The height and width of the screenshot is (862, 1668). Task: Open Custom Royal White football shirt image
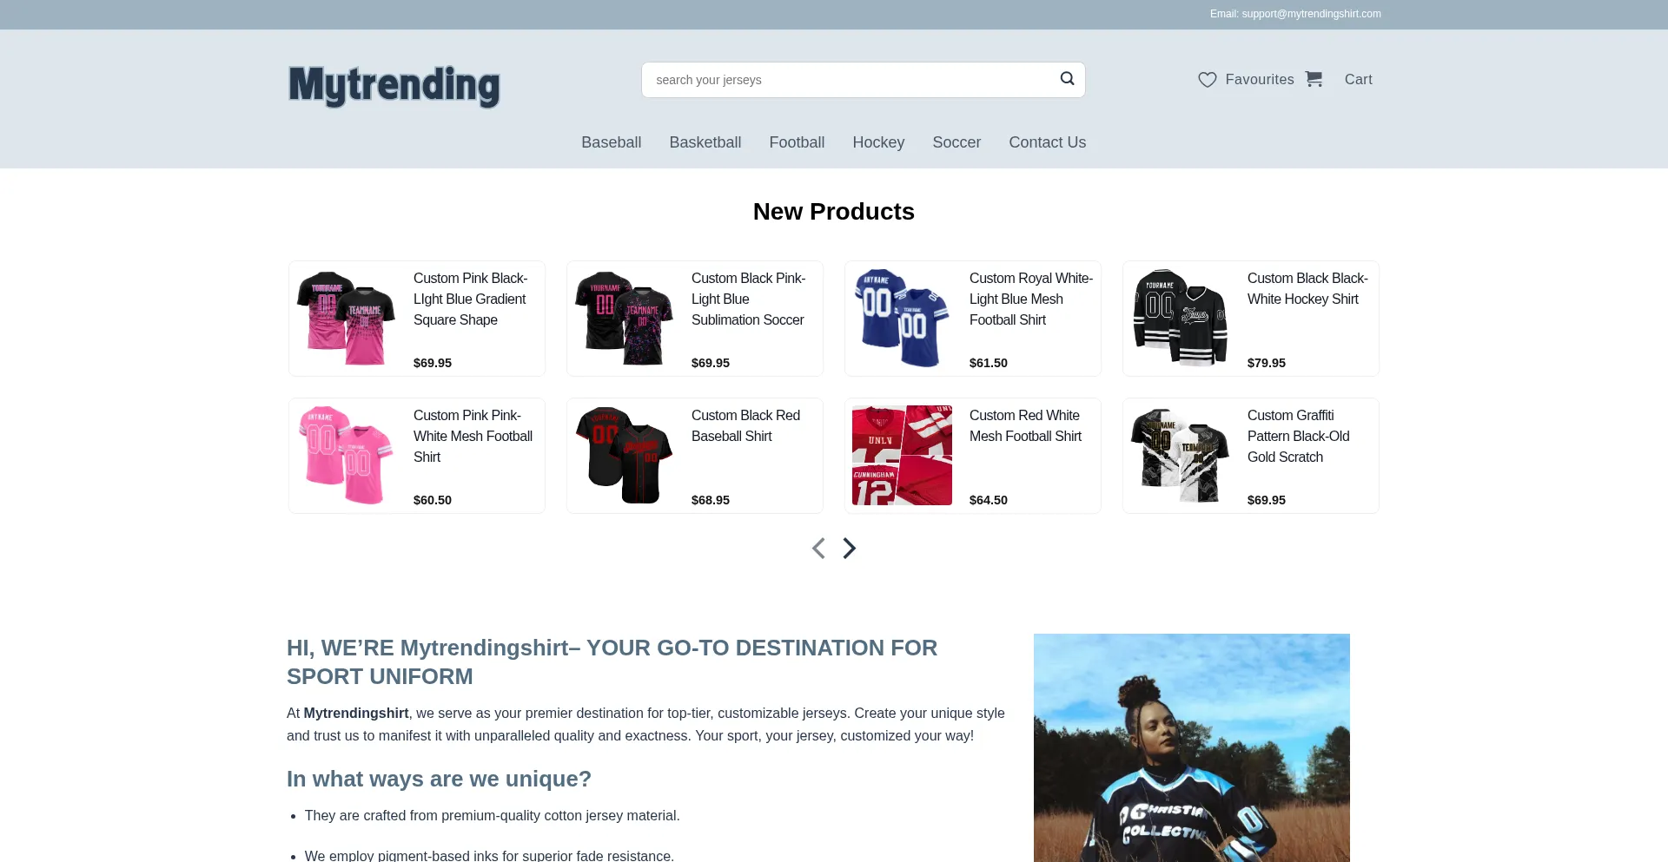point(902,319)
